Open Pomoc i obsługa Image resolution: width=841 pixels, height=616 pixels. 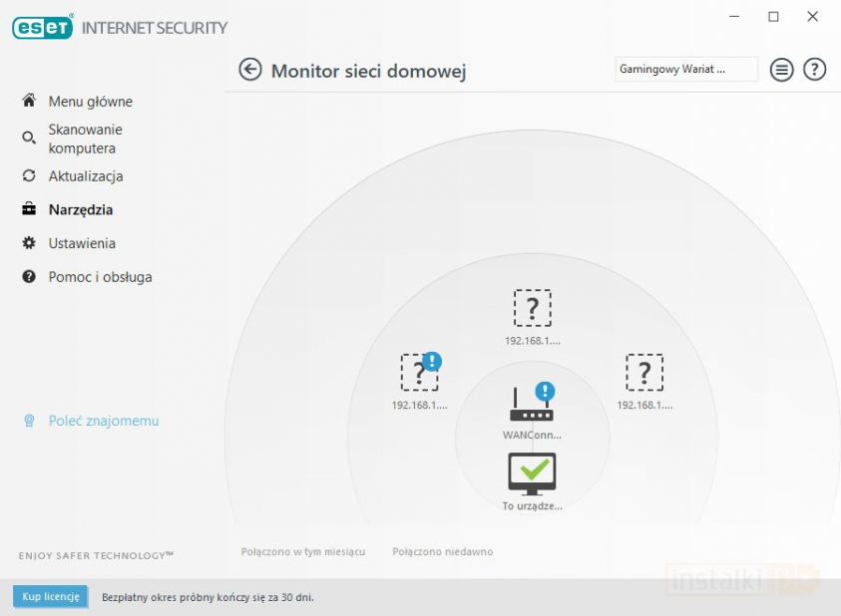100,277
